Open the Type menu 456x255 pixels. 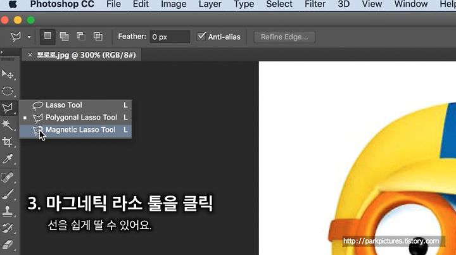pos(244,4)
